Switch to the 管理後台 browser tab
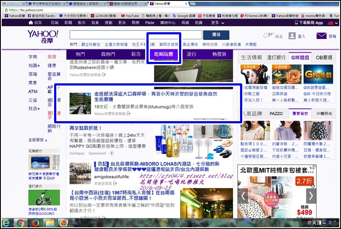The image size is (341, 229). (x=87, y=4)
